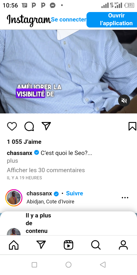
Task: Open Profile tab in bottom navigation
Action: pyautogui.click(x=123, y=245)
